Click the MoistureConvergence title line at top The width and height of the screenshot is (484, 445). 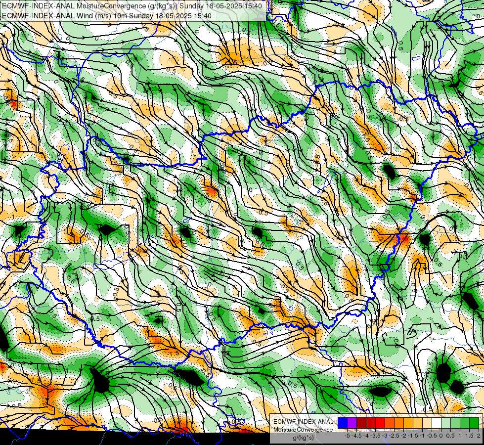tap(132, 6)
